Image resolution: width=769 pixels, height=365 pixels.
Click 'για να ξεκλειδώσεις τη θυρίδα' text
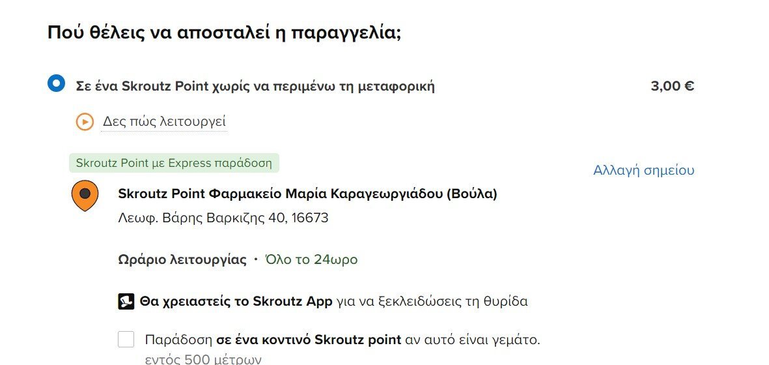[432, 301]
